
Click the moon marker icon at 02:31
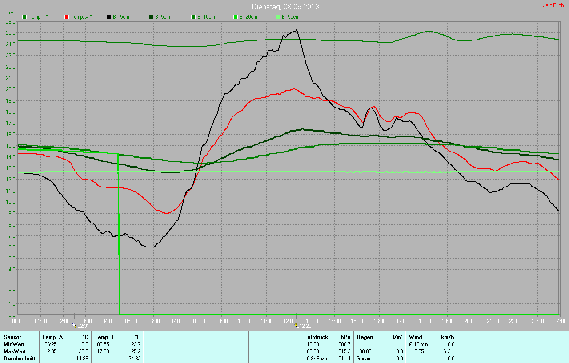[x=75, y=326]
